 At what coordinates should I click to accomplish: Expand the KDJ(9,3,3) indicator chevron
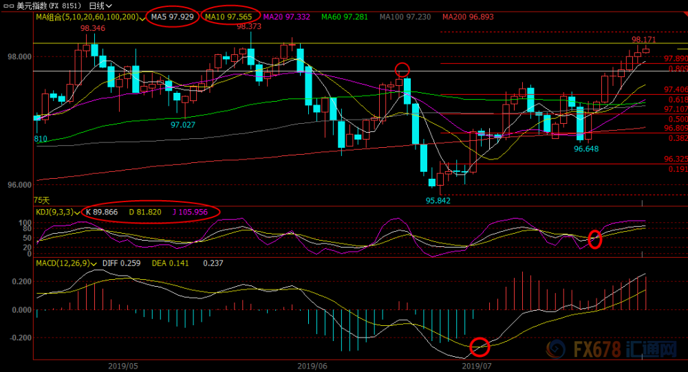coord(78,212)
